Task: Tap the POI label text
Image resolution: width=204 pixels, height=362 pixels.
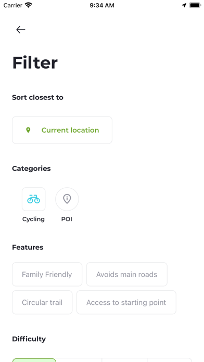Action: click(67, 219)
